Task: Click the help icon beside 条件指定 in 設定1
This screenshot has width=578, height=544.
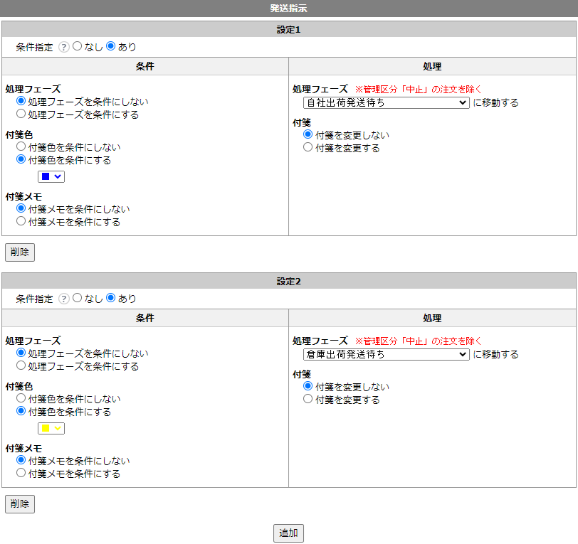Action: click(x=64, y=47)
